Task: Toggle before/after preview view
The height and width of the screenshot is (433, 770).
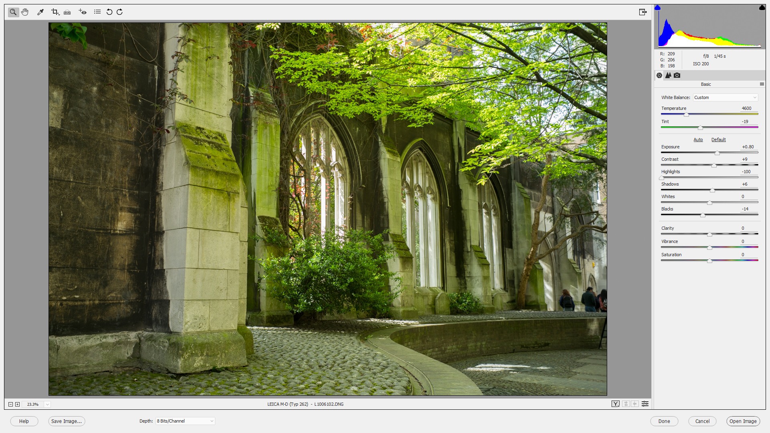Action: 615,404
